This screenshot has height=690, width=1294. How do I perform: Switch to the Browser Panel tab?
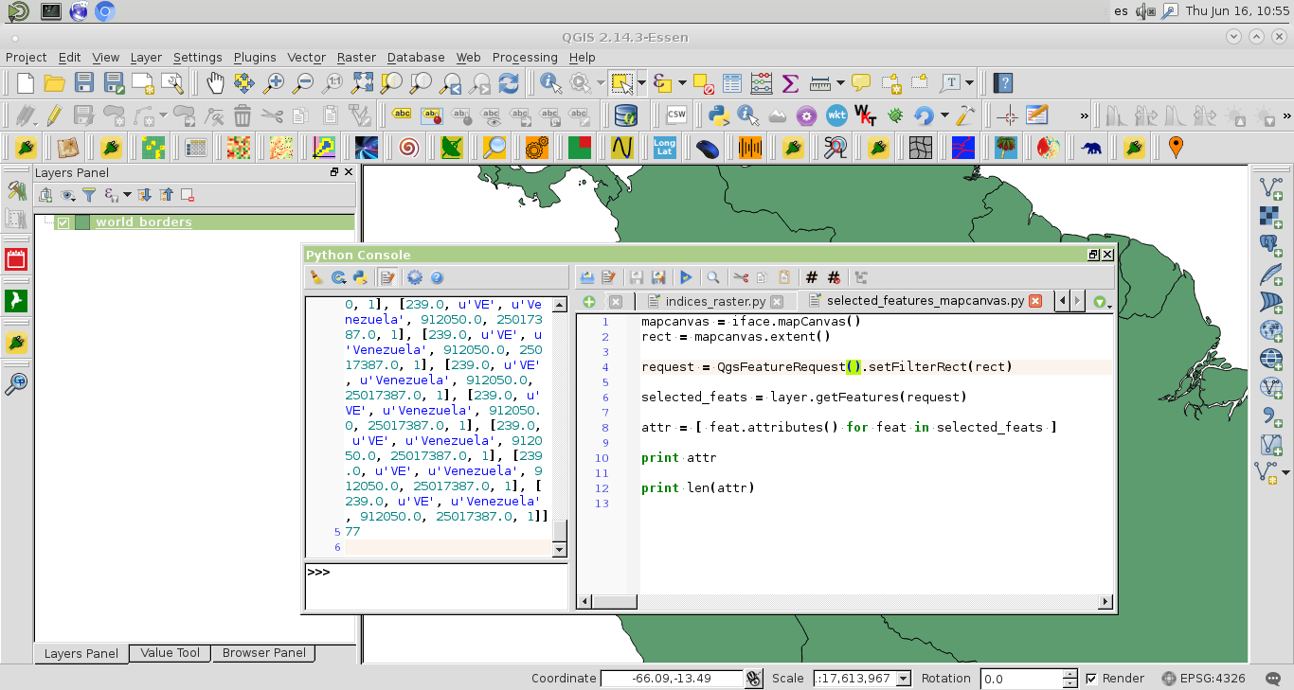point(263,653)
